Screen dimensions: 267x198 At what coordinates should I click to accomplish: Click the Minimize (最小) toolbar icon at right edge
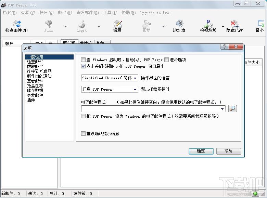tap(260, 24)
